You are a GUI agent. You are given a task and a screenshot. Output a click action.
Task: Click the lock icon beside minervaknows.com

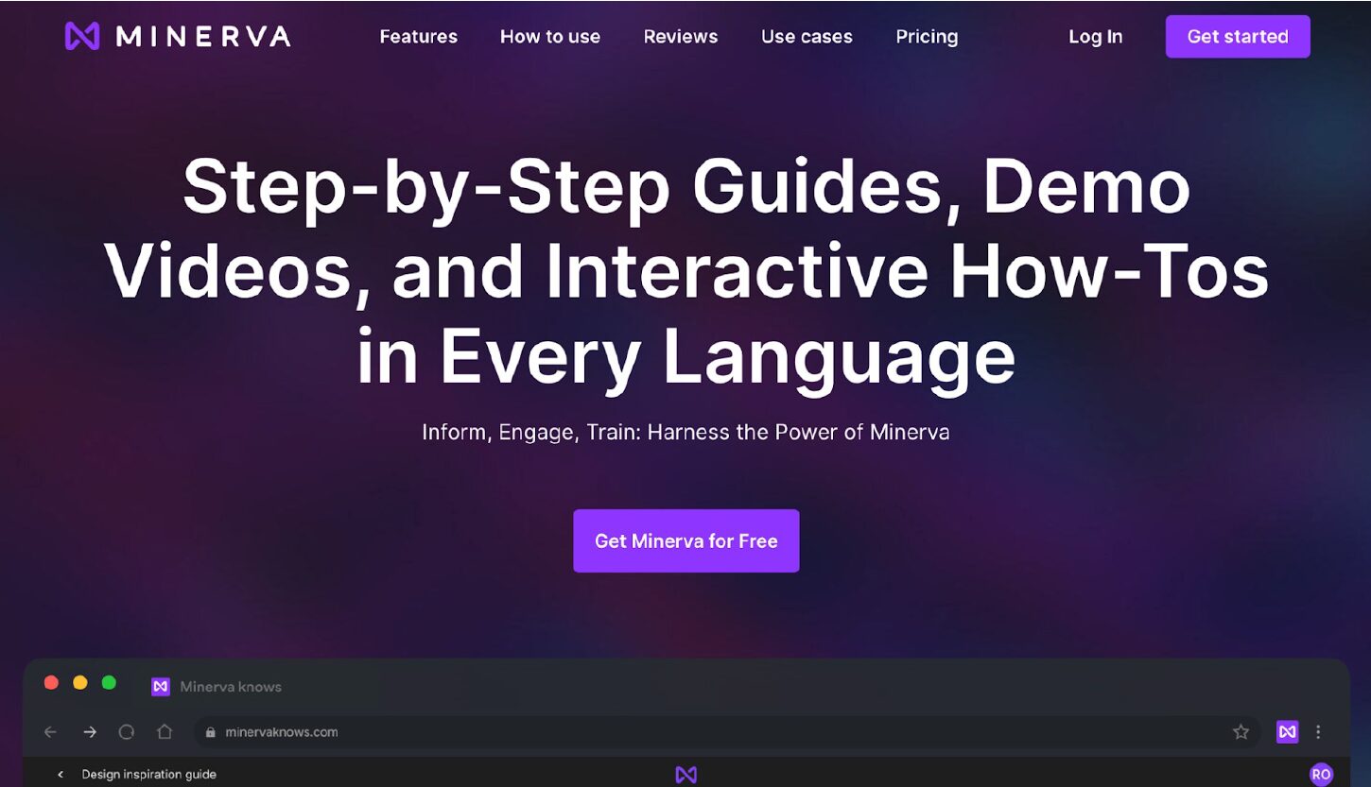coord(211,732)
